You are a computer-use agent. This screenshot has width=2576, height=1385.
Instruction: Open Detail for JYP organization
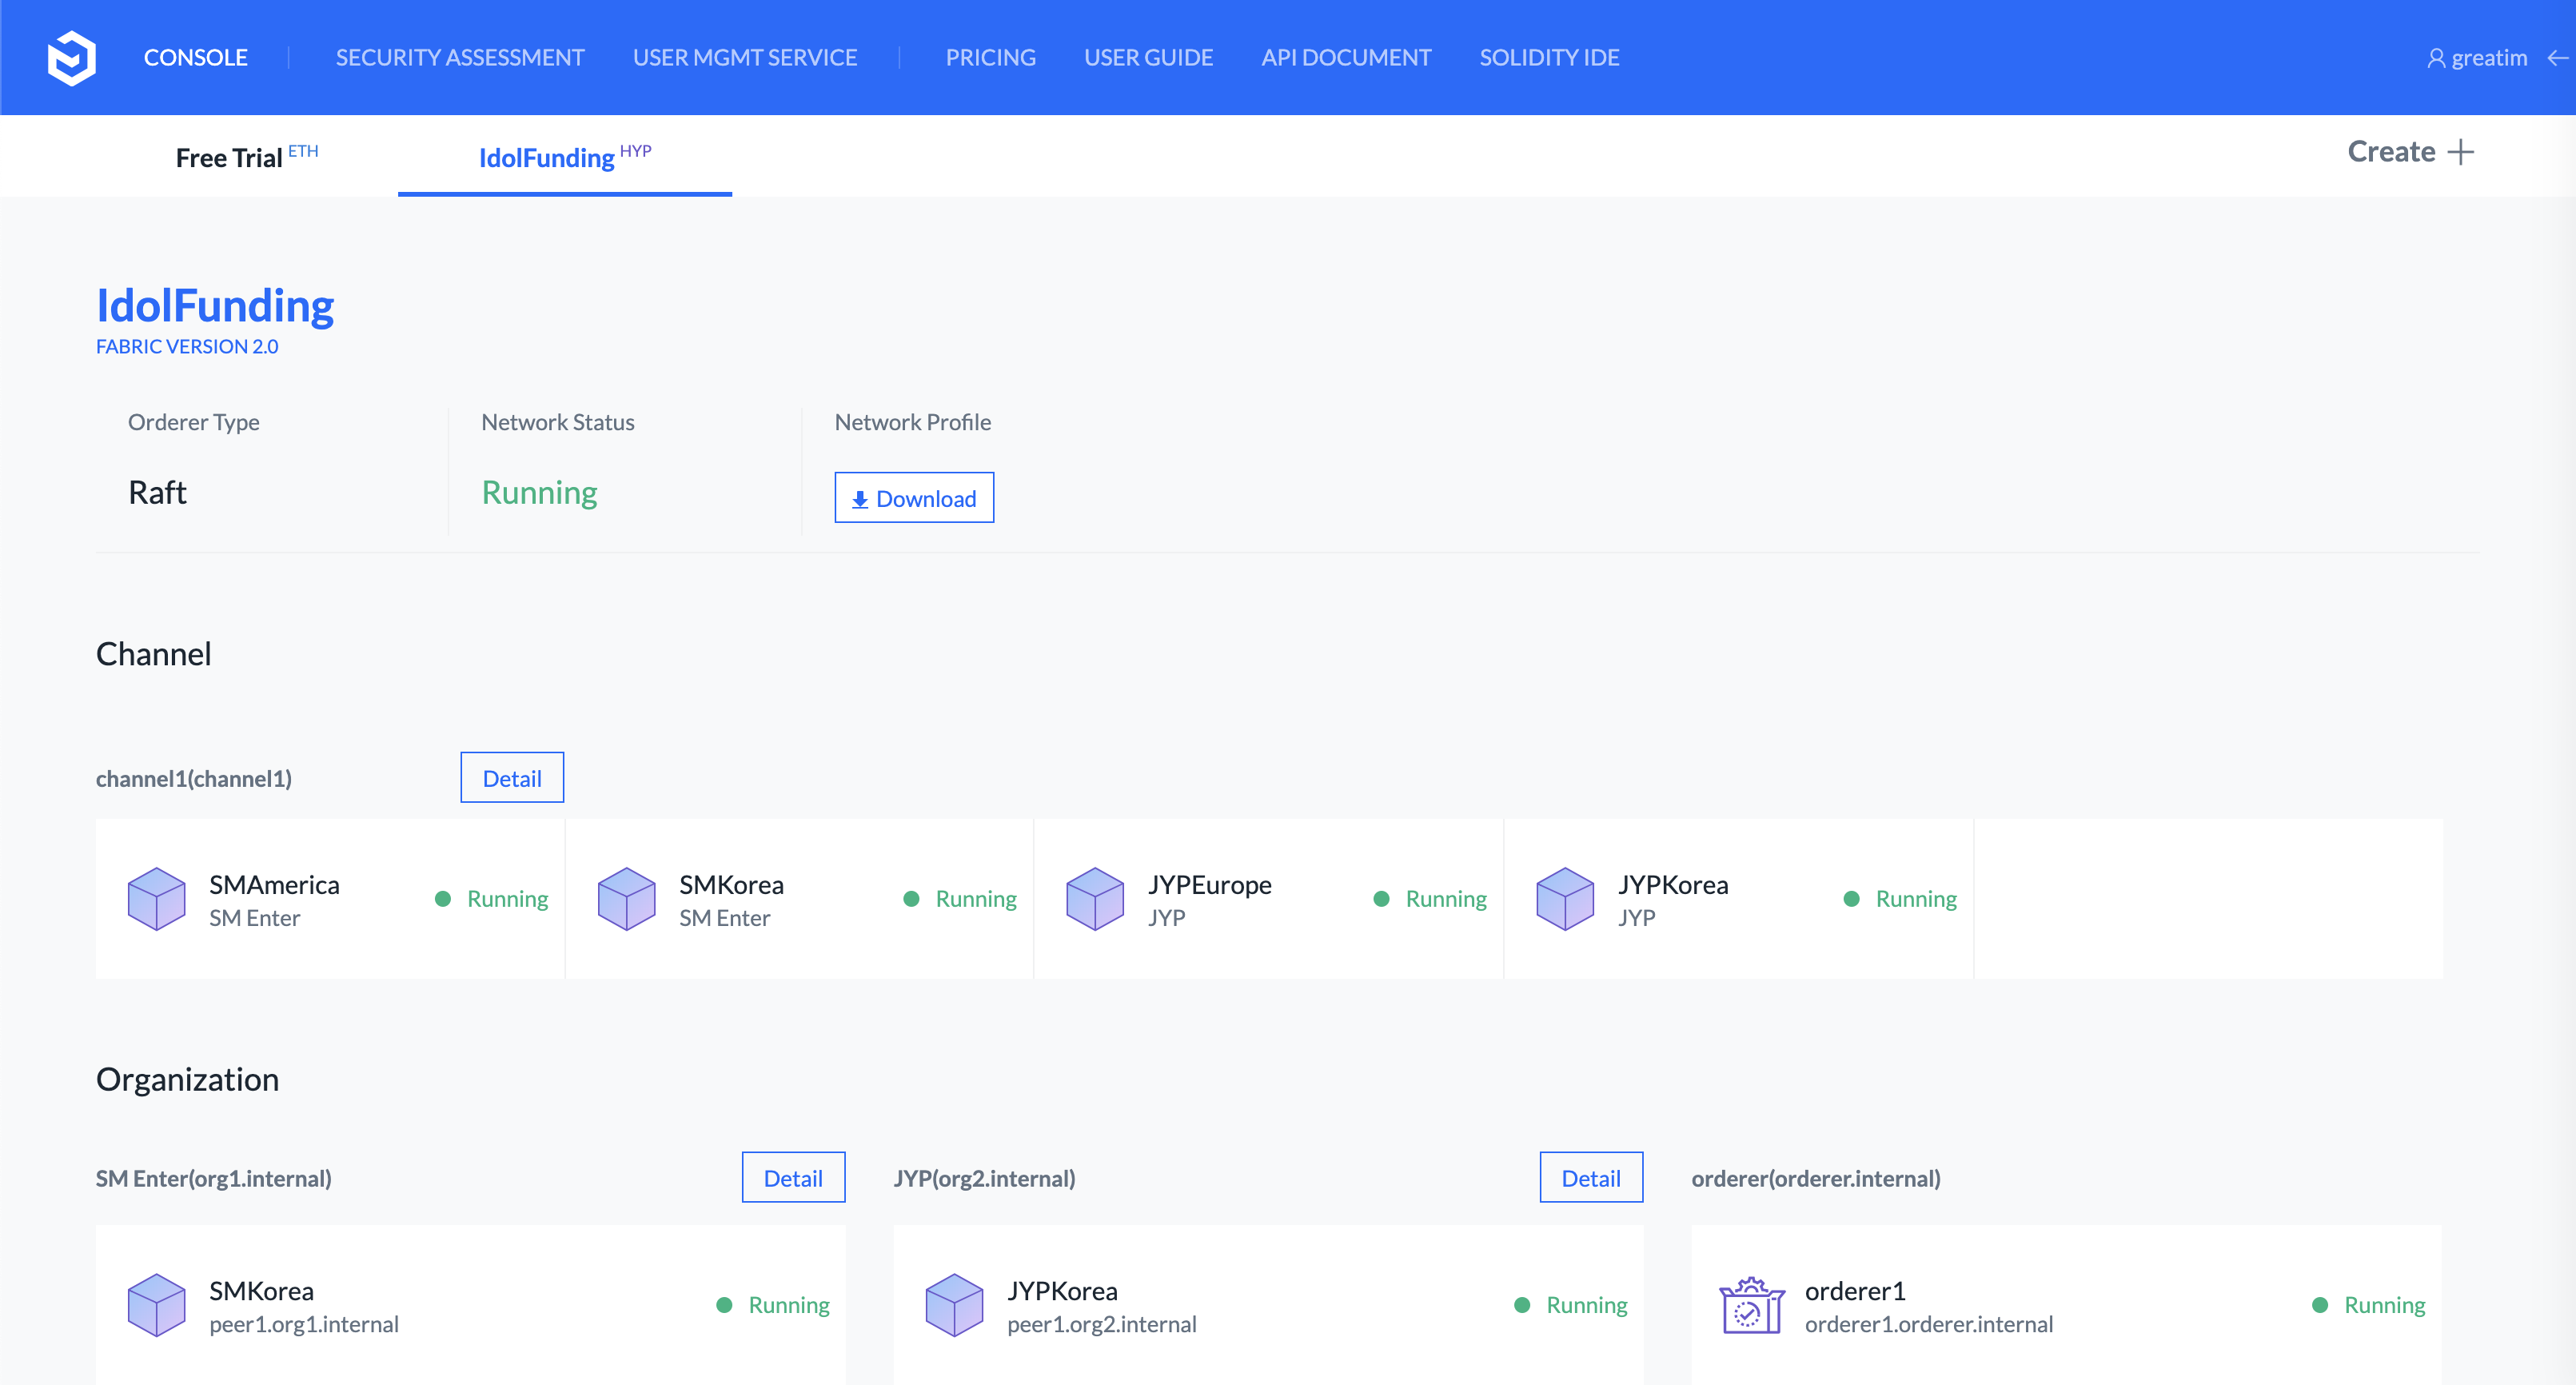(1591, 1178)
